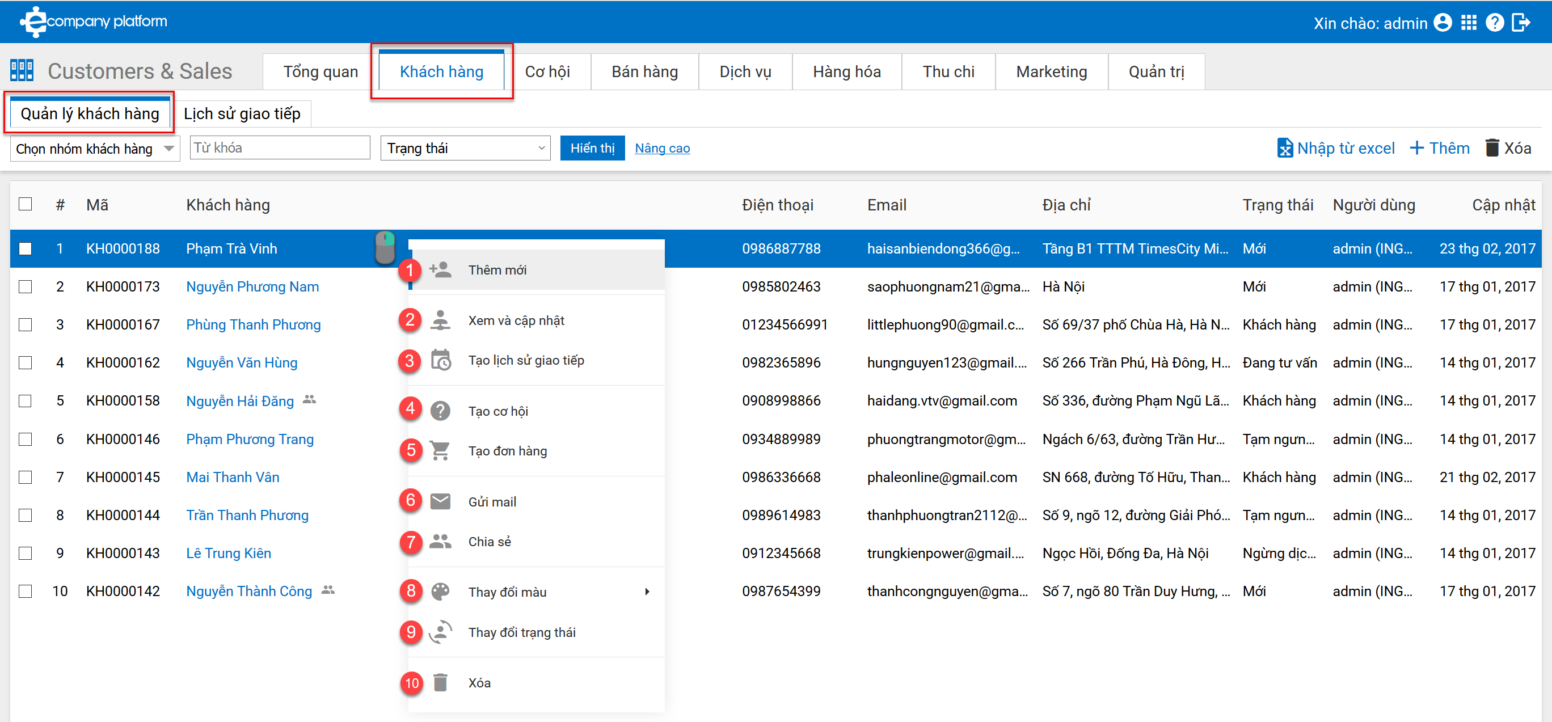This screenshot has width=1552, height=722.
Task: Tick the checkbox for Nguyễn Văn Hùng
Action: point(26,362)
